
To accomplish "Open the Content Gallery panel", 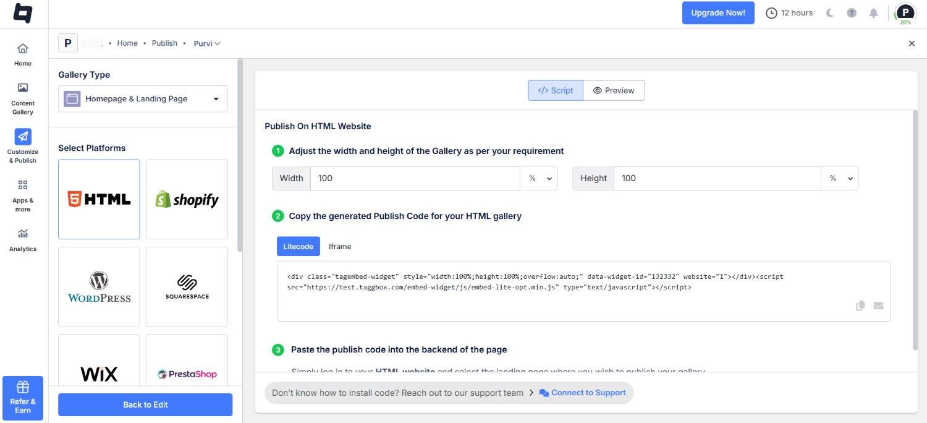I will [22, 98].
